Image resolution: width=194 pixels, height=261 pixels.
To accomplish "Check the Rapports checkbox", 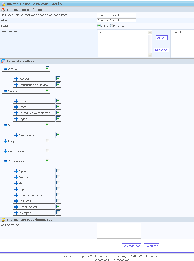I will [47, 141].
